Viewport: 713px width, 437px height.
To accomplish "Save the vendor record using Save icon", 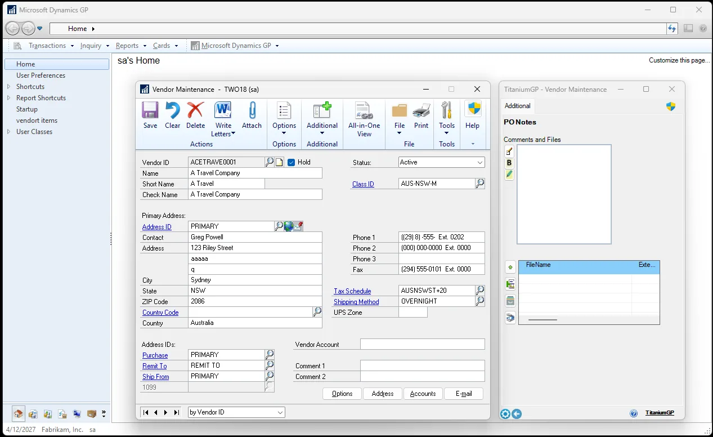I will (x=150, y=110).
